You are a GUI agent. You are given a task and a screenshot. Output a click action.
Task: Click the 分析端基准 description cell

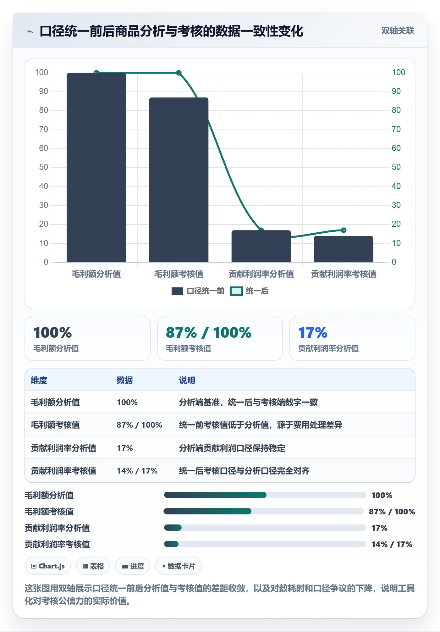click(248, 402)
